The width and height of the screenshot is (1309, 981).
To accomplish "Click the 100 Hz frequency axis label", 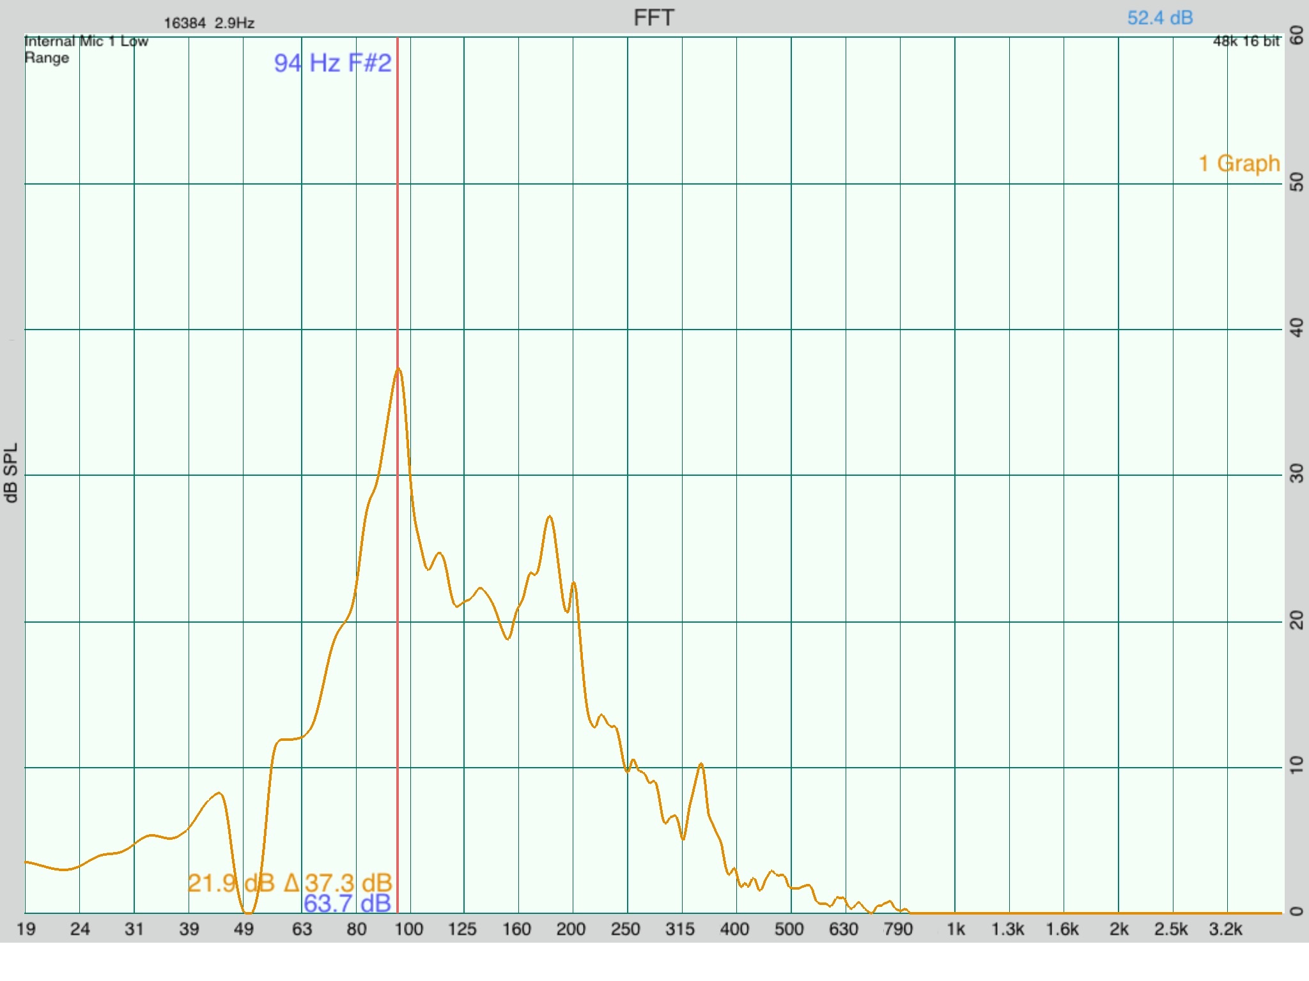I will 408,929.
